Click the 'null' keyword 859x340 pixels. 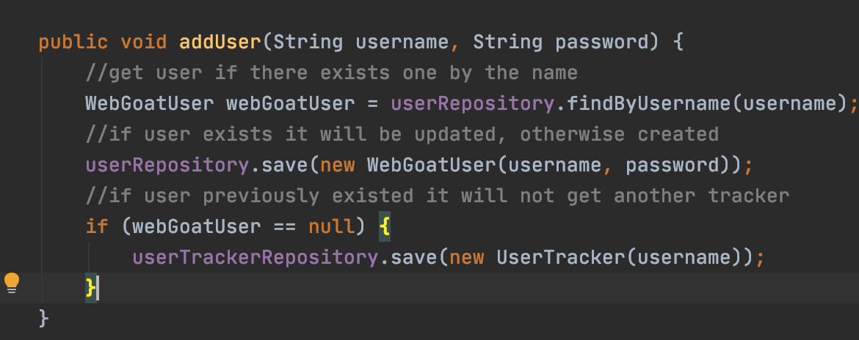click(332, 226)
